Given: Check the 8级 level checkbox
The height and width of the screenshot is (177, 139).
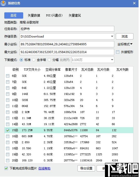Looking at the screenshot, I should pos(8,88).
